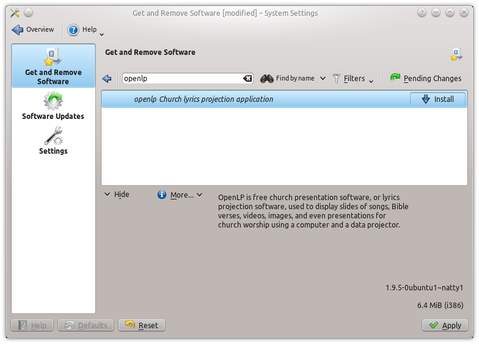The image size is (479, 344).
Task: Apply the pending changes
Action: pyautogui.click(x=445, y=325)
